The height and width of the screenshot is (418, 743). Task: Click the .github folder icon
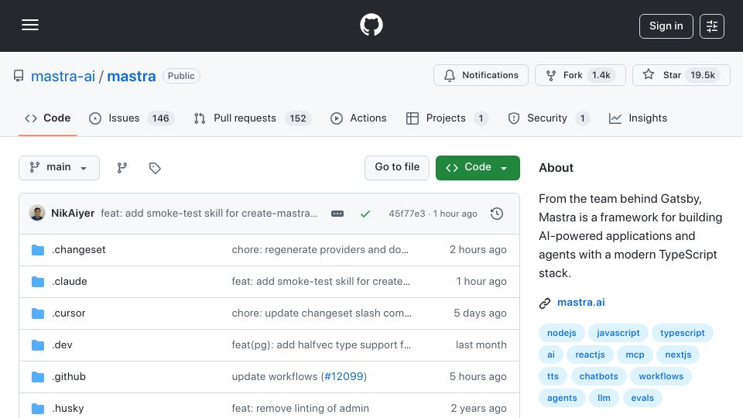(x=38, y=377)
